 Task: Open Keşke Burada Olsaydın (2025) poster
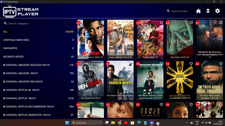coord(210,39)
